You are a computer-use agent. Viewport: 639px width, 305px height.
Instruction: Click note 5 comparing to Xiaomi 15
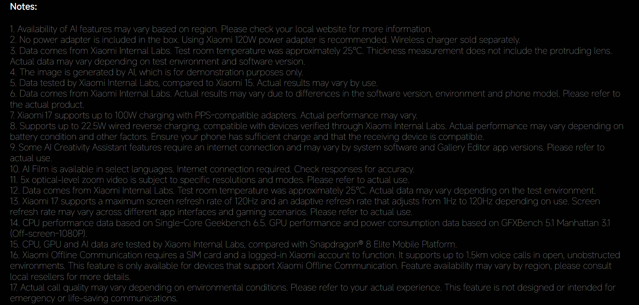click(194, 83)
